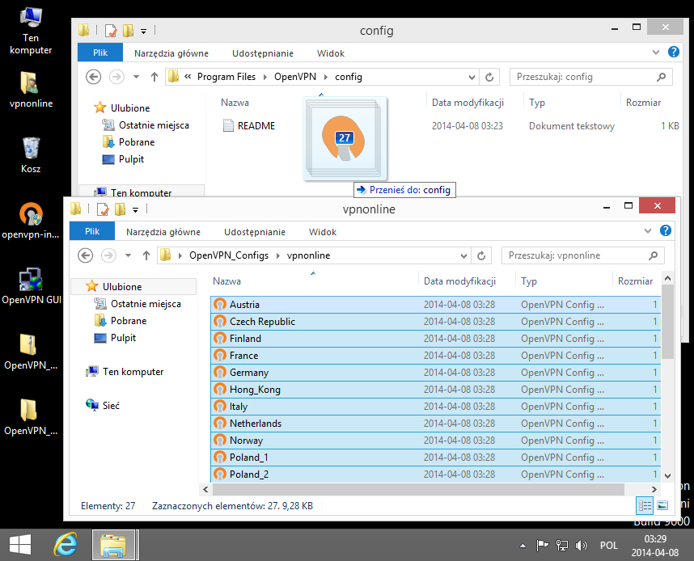Click OpenVPN in config breadcrumb
Viewport: 694px width, 561px height.
pos(295,77)
